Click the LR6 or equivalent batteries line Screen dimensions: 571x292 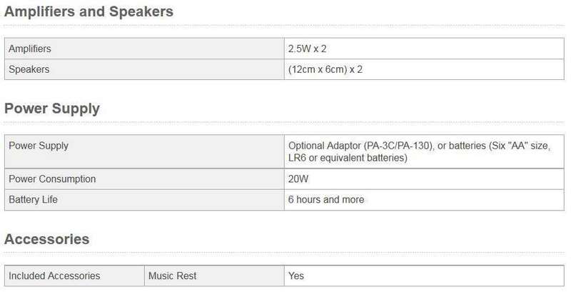(348, 158)
